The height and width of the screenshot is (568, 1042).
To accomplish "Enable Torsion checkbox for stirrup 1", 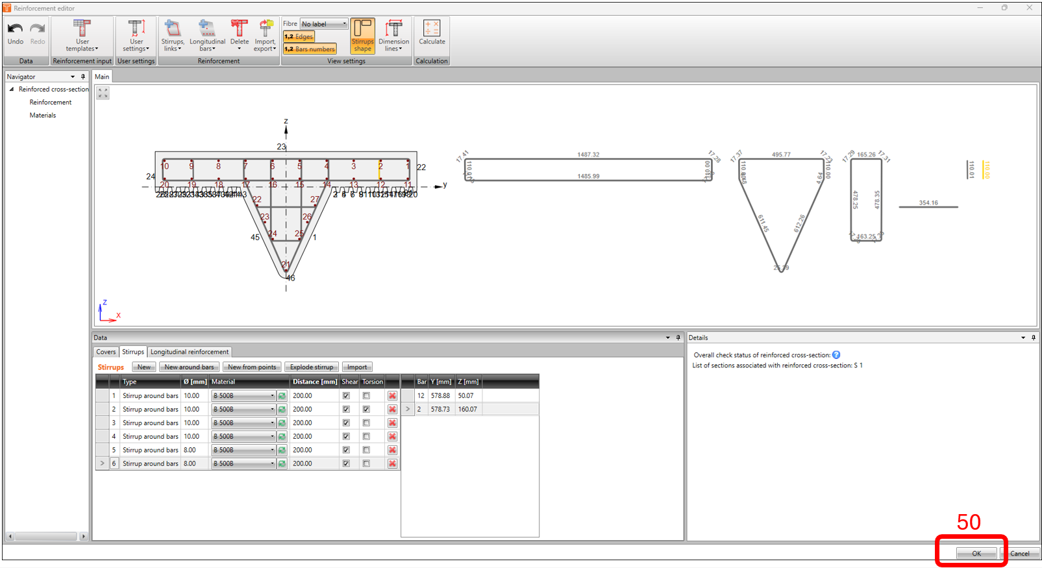I will pyautogui.click(x=366, y=396).
